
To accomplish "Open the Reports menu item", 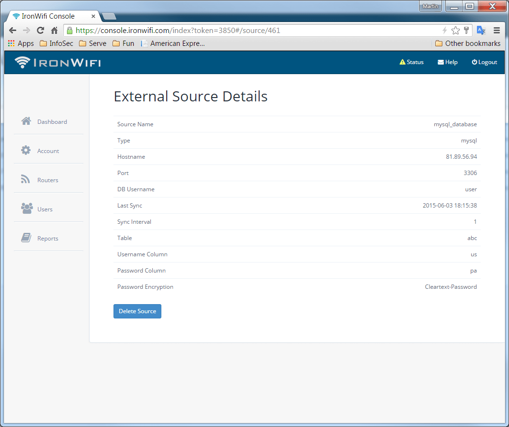I will (x=49, y=238).
